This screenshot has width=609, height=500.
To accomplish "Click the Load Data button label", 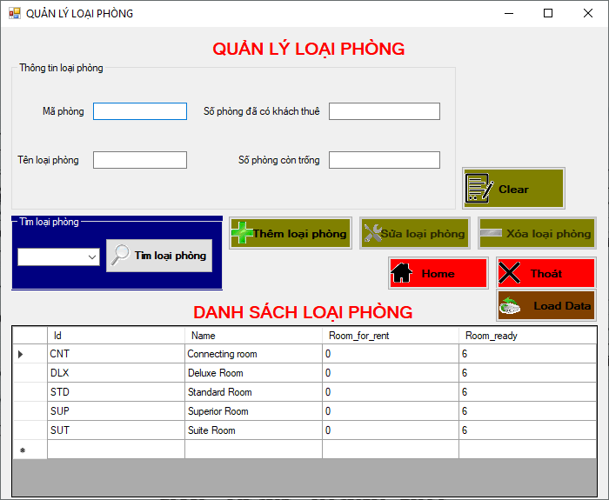I will (x=562, y=306).
